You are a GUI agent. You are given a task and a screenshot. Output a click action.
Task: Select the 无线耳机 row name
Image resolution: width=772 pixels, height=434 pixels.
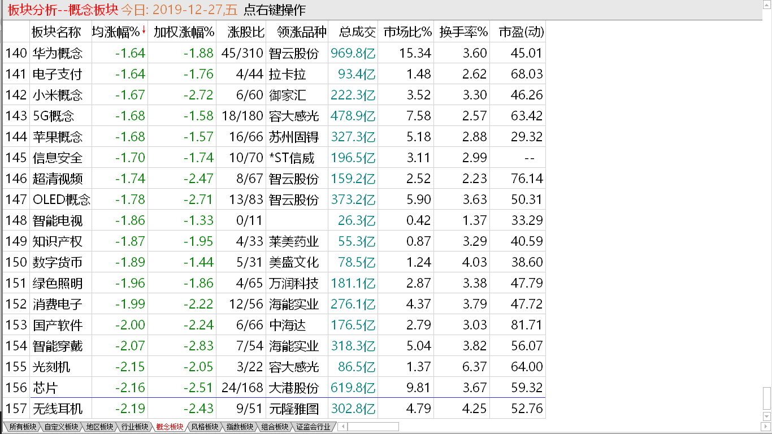(57, 409)
